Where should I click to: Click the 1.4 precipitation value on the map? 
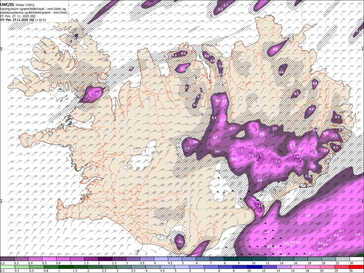click(96, 93)
